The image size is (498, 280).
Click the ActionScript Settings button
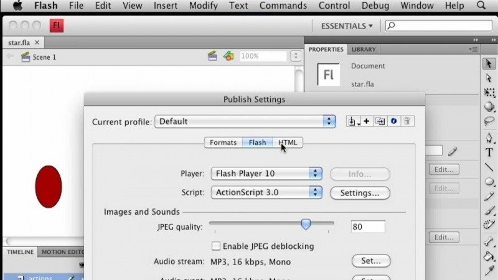point(359,193)
